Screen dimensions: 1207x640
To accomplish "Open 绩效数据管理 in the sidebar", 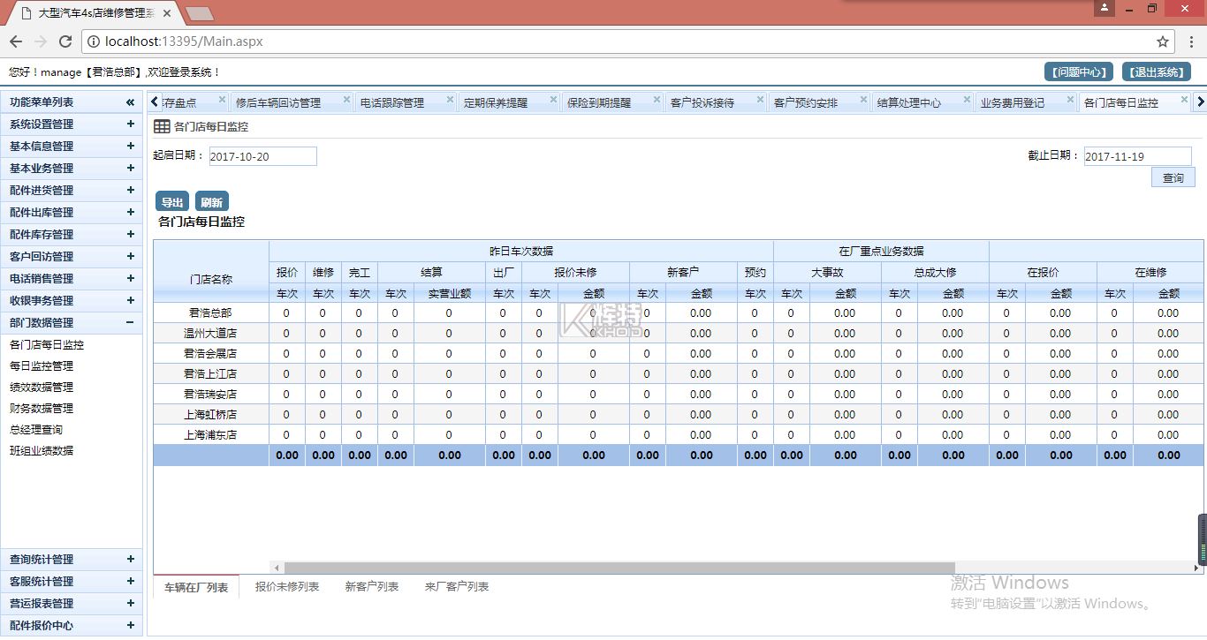I will 42,388.
